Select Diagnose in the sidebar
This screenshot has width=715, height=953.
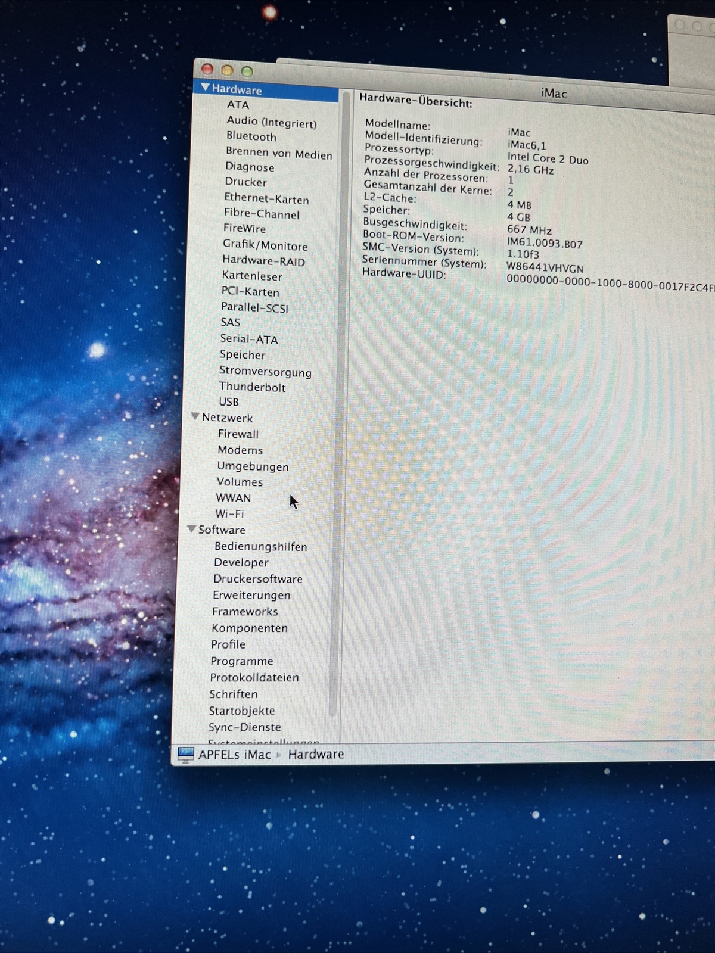(250, 167)
